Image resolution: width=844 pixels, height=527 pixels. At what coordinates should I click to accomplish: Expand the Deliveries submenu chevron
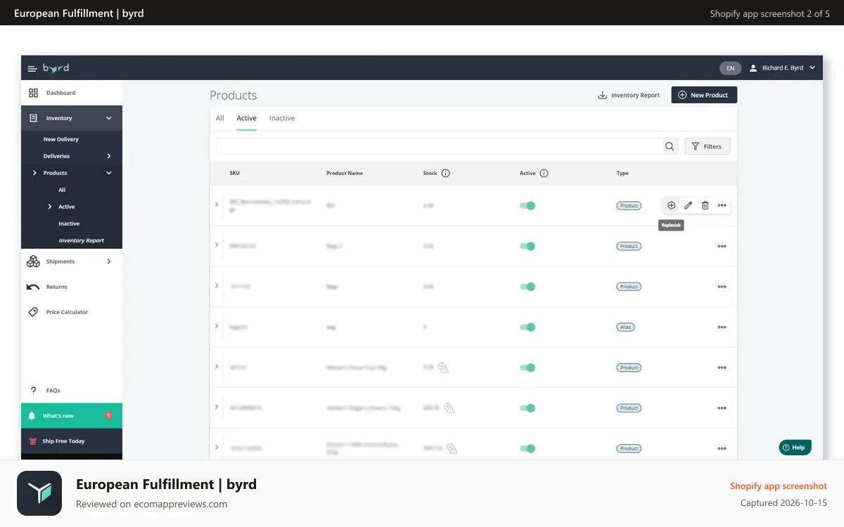(x=109, y=156)
